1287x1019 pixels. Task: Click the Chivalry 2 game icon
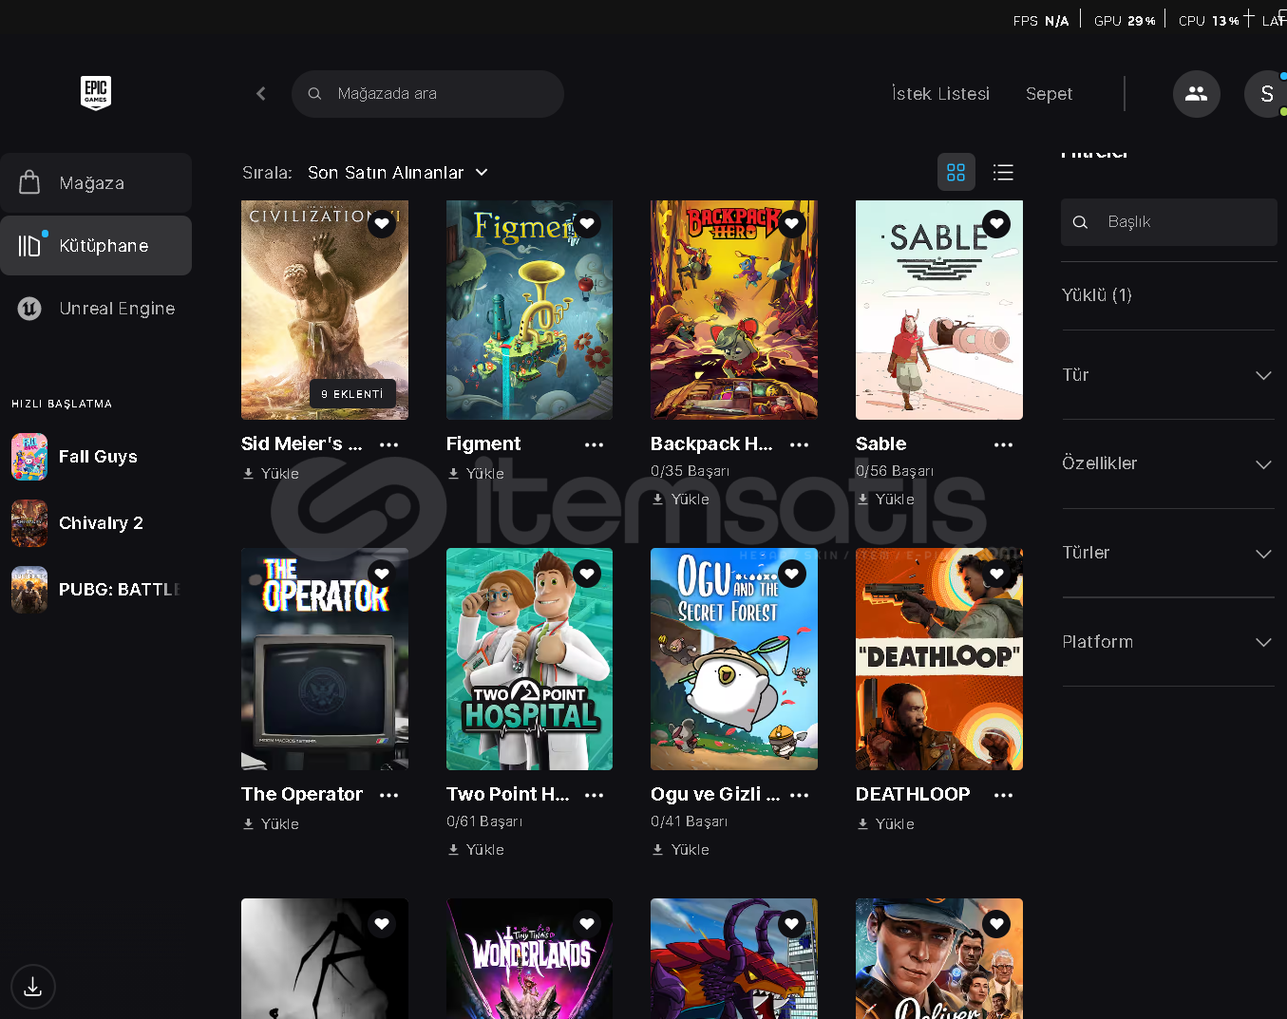click(x=29, y=523)
